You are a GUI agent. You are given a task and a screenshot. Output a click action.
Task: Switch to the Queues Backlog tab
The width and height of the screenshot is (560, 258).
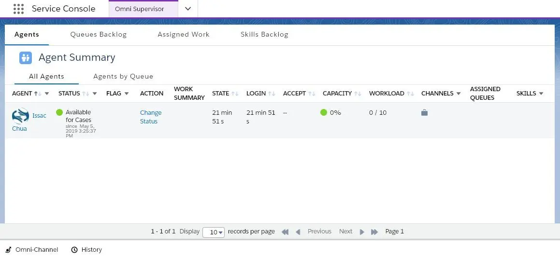pyautogui.click(x=99, y=35)
